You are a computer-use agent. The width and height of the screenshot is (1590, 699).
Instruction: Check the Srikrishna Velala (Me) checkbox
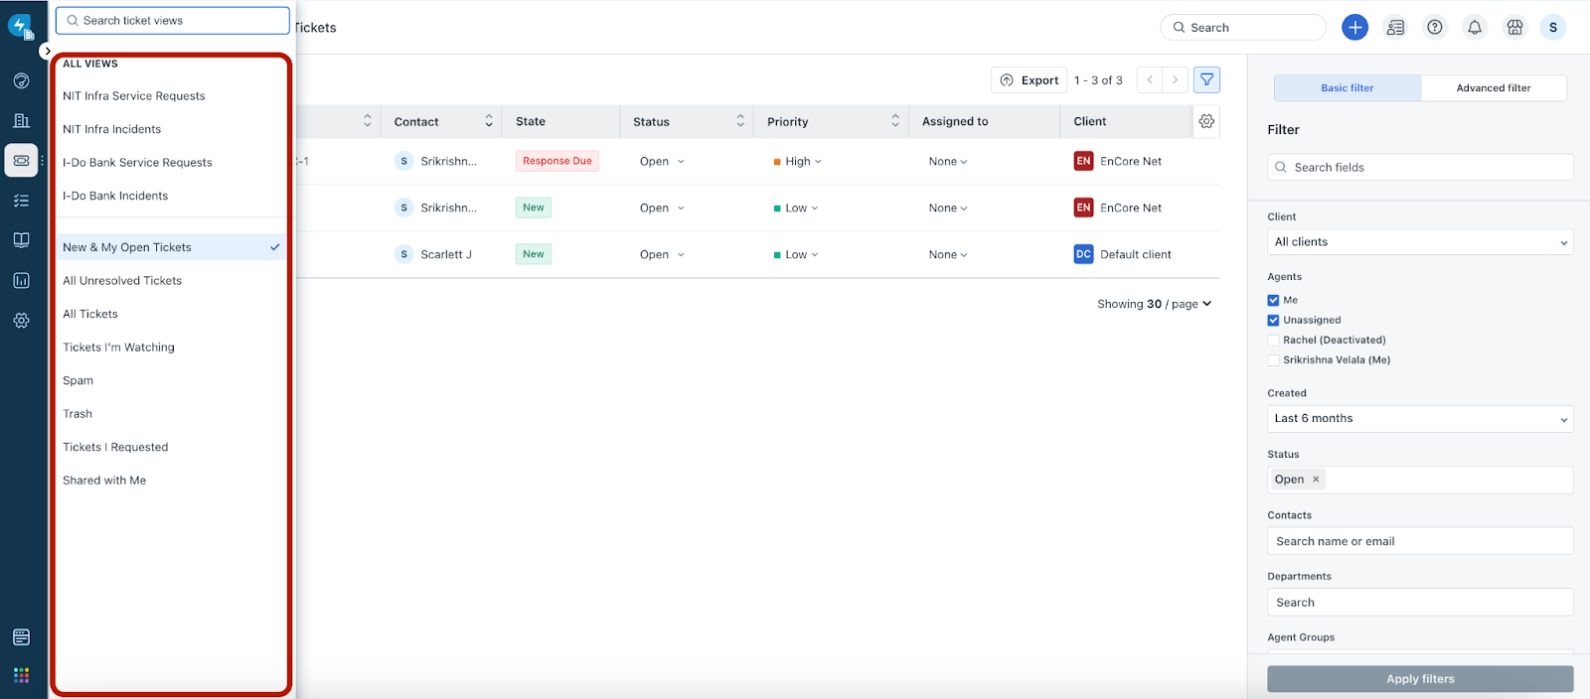[1273, 359]
